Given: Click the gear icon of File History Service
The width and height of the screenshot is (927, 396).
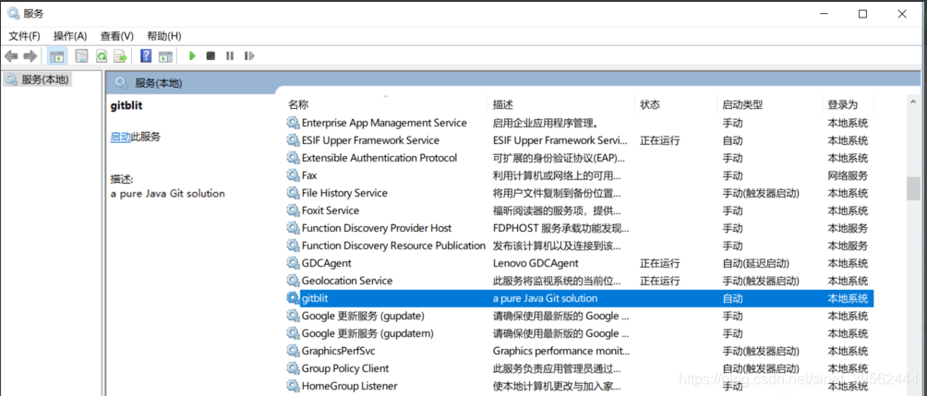Looking at the screenshot, I should point(293,193).
